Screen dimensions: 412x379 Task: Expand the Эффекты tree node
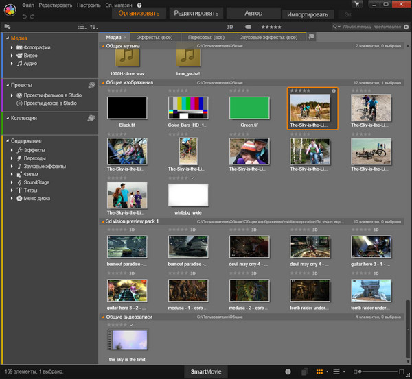[12, 149]
